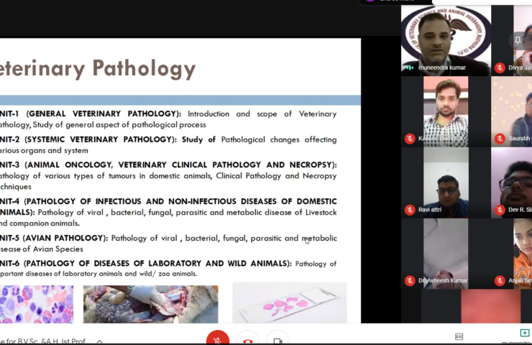The image size is (532, 345).
Task: Click 'UNIT-5 (AVIAN PATHOLOGY)' heading text
Action: click(54, 238)
